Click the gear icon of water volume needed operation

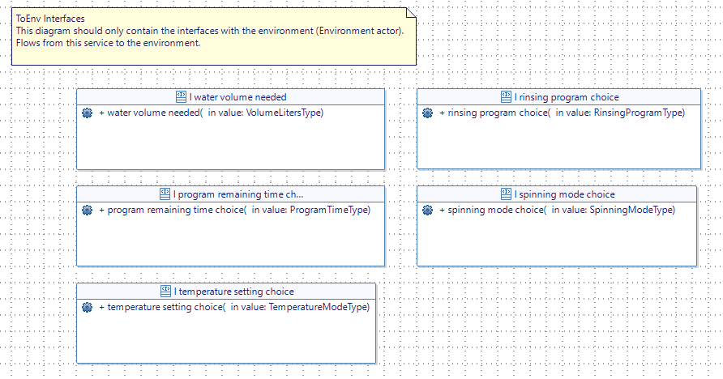(x=88, y=113)
